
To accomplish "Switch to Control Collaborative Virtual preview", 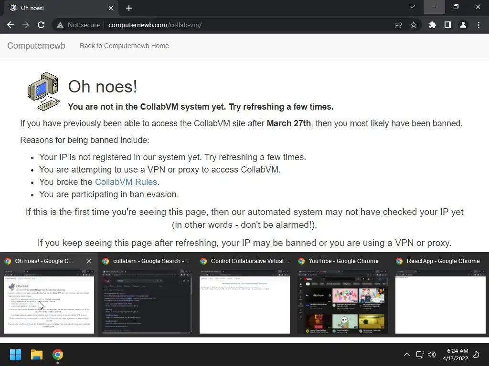I will pyautogui.click(x=244, y=295).
